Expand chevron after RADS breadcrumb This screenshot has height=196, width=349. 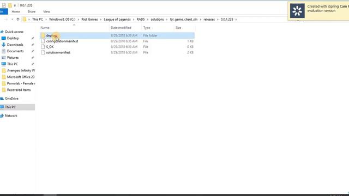tap(148, 20)
